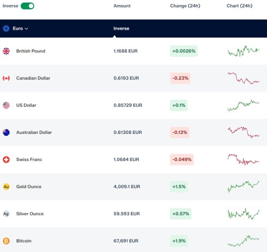This screenshot has height=252, width=267.
Task: Select the Inverse column header
Action: (121, 28)
